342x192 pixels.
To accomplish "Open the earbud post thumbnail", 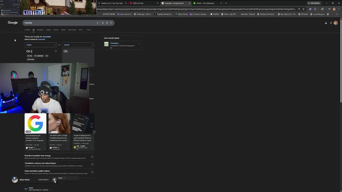I will click(x=59, y=123).
